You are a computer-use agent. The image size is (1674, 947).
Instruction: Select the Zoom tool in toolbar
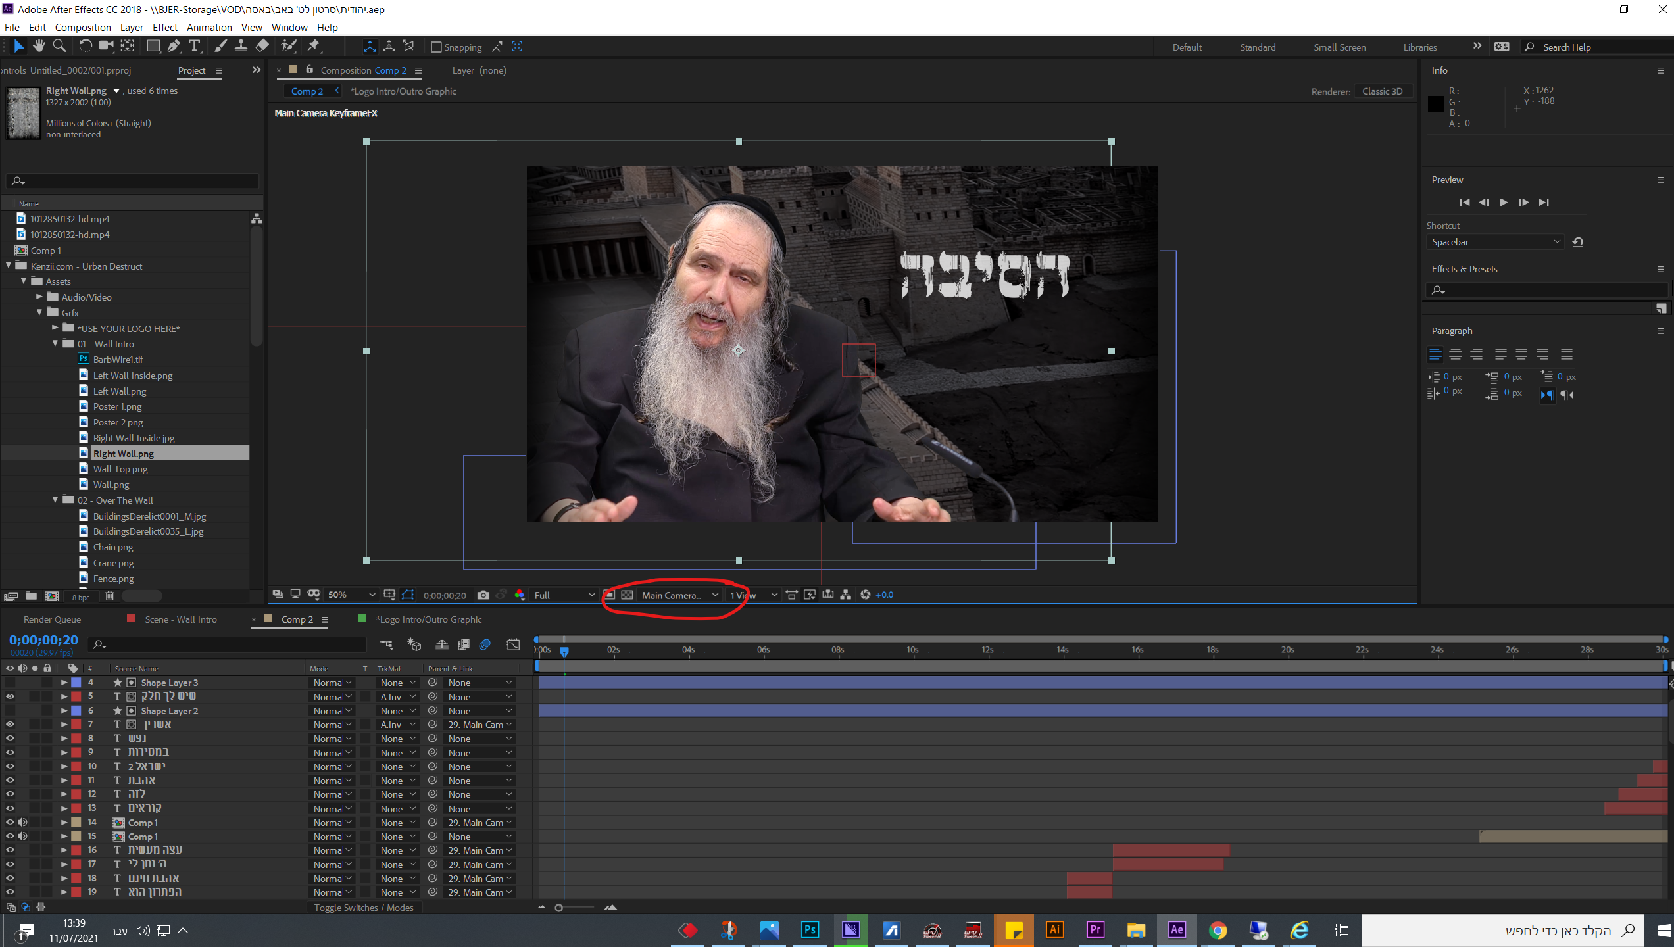tap(59, 46)
